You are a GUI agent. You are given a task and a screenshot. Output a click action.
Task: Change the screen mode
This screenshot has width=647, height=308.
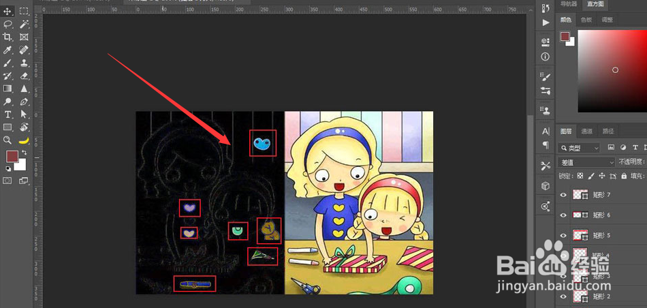[24, 181]
